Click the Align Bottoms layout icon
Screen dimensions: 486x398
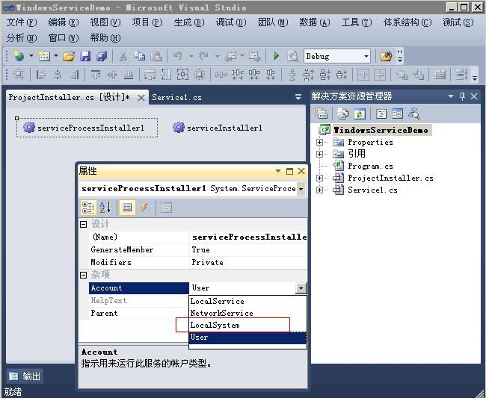click(x=129, y=75)
